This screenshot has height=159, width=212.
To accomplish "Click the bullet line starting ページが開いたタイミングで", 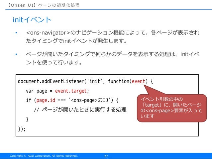I will tap(113, 54).
